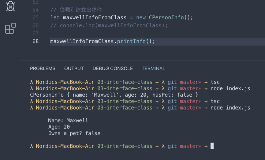Click '03-interface-class' in the last prompt
This screenshot has height=160, width=265.
click(125, 146)
